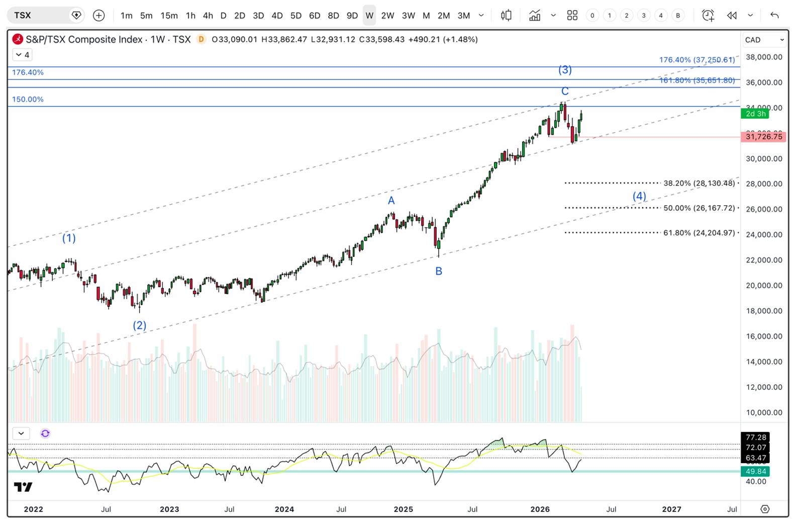Pick the 5D timeframe
This screenshot has height=521, width=795.
tap(296, 15)
